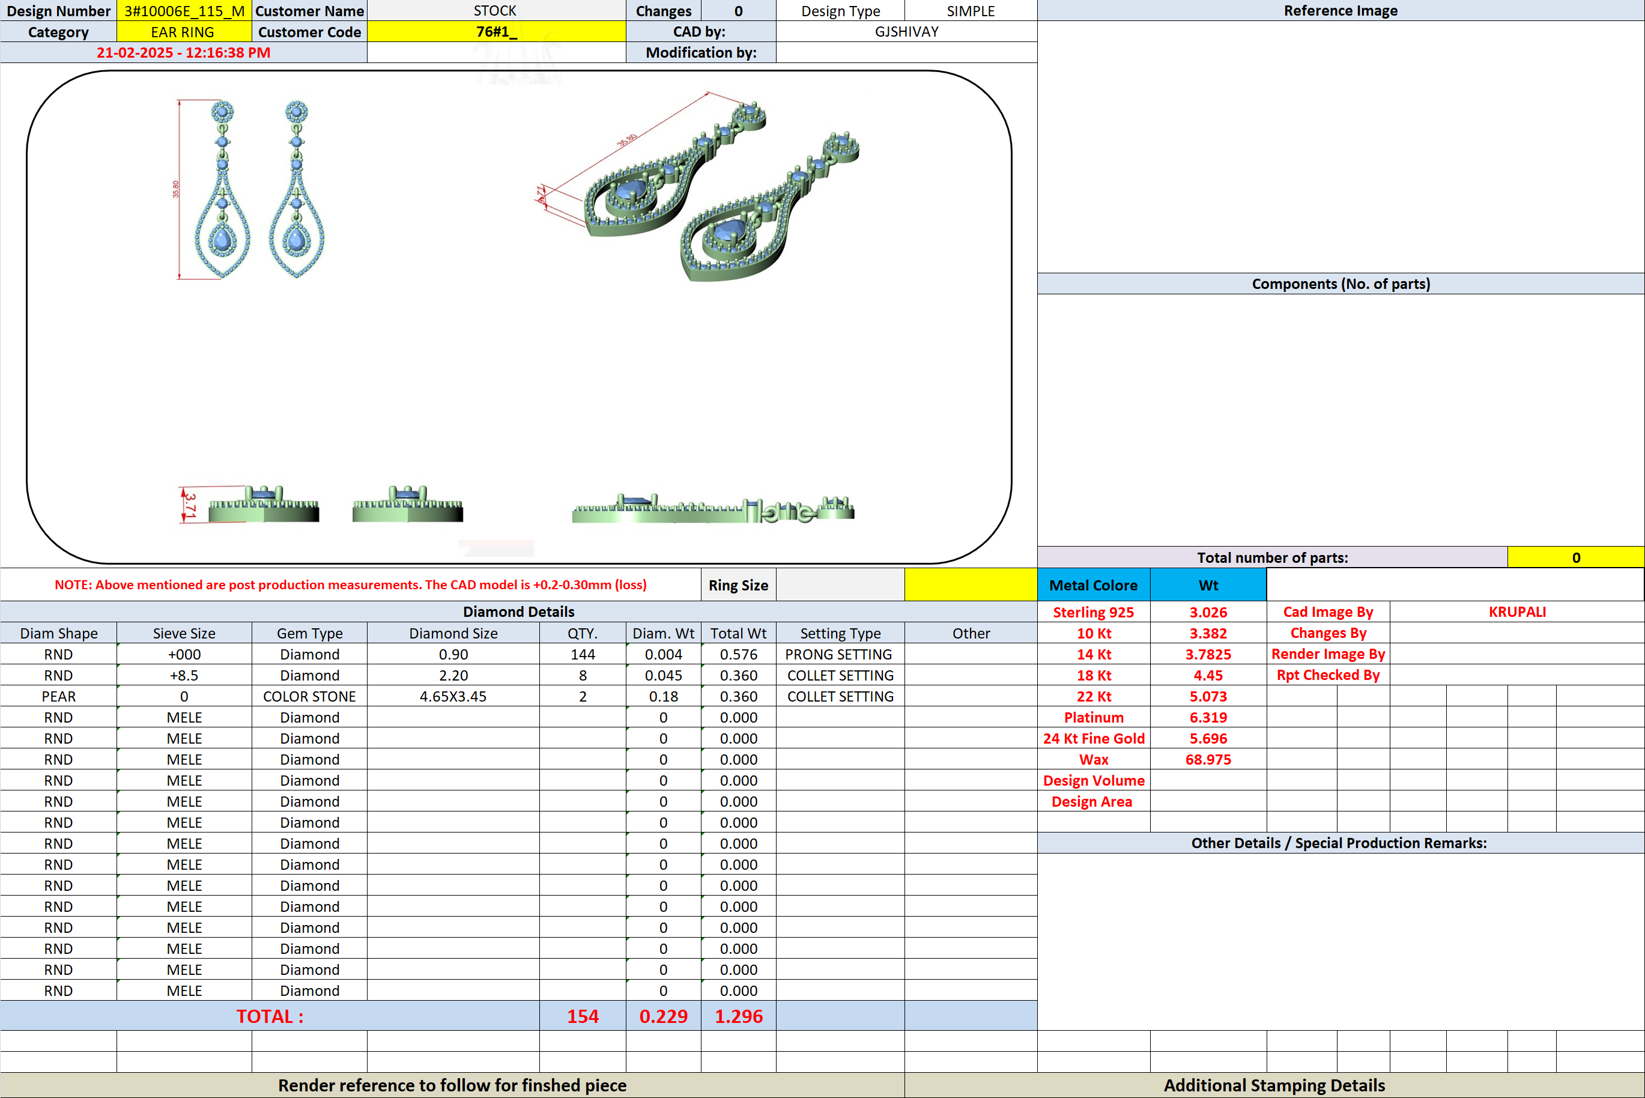
Task: Click the design number cell 3#10006E_115_M
Action: click(x=184, y=10)
